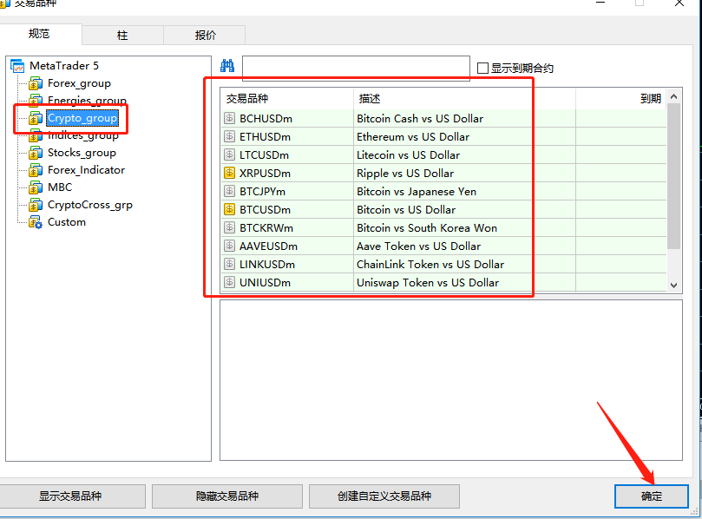Click the symbol list scroll down arrow
This screenshot has height=519, width=702.
[x=673, y=286]
